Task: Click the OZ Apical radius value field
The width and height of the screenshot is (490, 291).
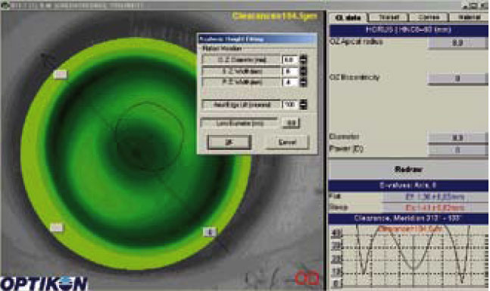Action: click(457, 43)
